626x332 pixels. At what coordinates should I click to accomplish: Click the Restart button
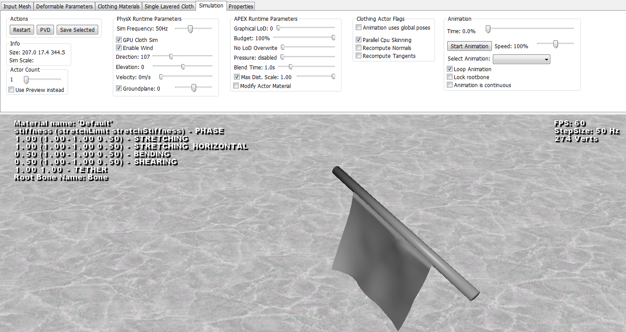coord(21,29)
